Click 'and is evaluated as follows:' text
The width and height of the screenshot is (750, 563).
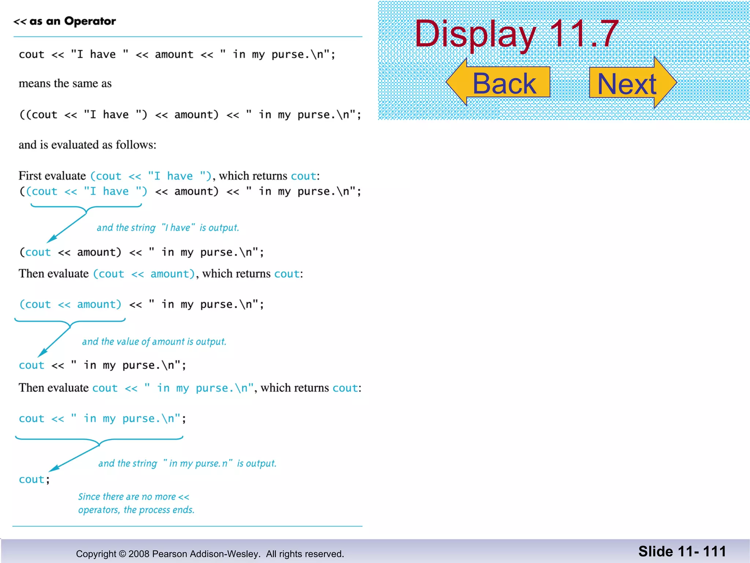click(x=88, y=145)
